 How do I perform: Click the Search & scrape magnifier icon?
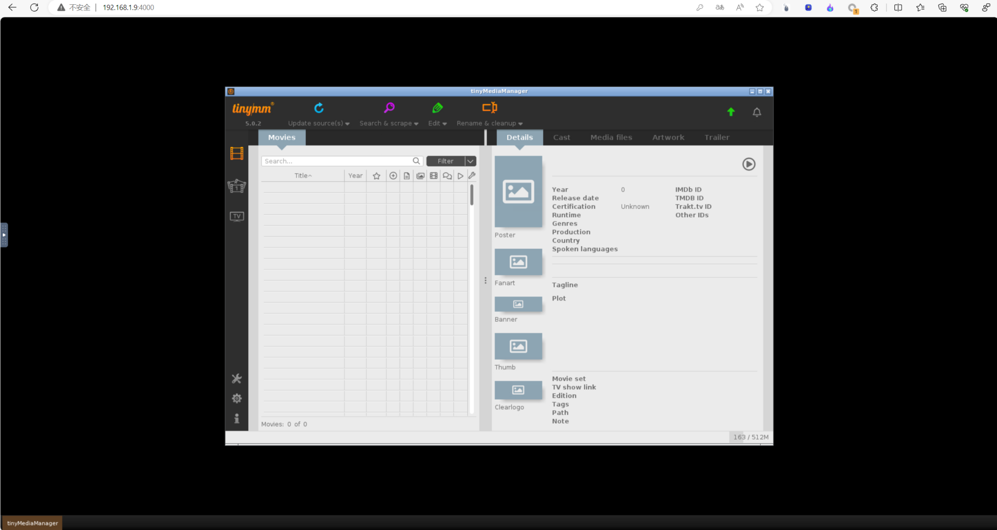tap(389, 108)
